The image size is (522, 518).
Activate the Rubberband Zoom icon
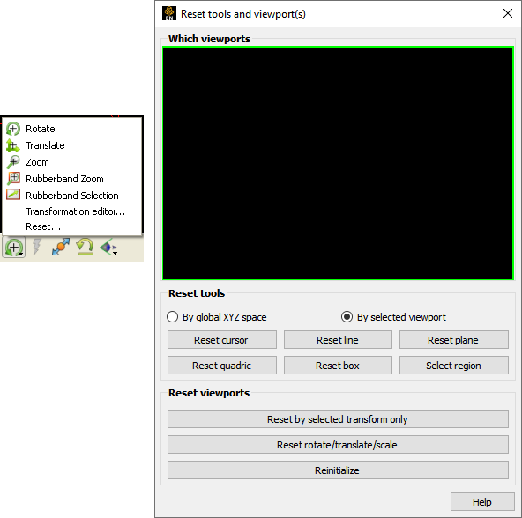pyautogui.click(x=13, y=179)
